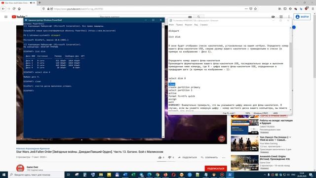The height and width of the screenshot is (178, 316).
Task: Open the Game Over channel avatar
Action: pyautogui.click(x=20, y=168)
